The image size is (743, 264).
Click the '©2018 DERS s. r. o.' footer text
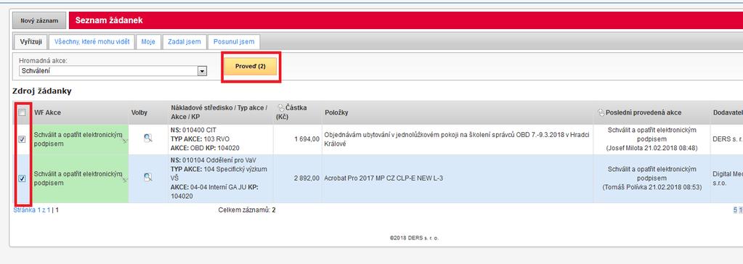coord(414,238)
